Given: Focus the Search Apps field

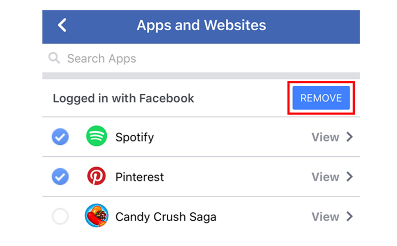Looking at the screenshot, I should (x=198, y=59).
